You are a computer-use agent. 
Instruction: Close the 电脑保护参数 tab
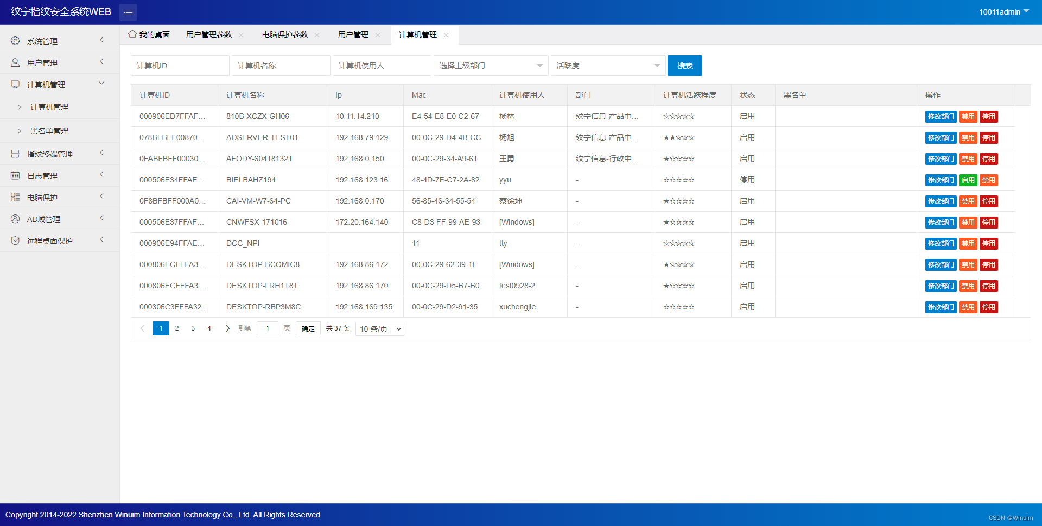(x=317, y=35)
